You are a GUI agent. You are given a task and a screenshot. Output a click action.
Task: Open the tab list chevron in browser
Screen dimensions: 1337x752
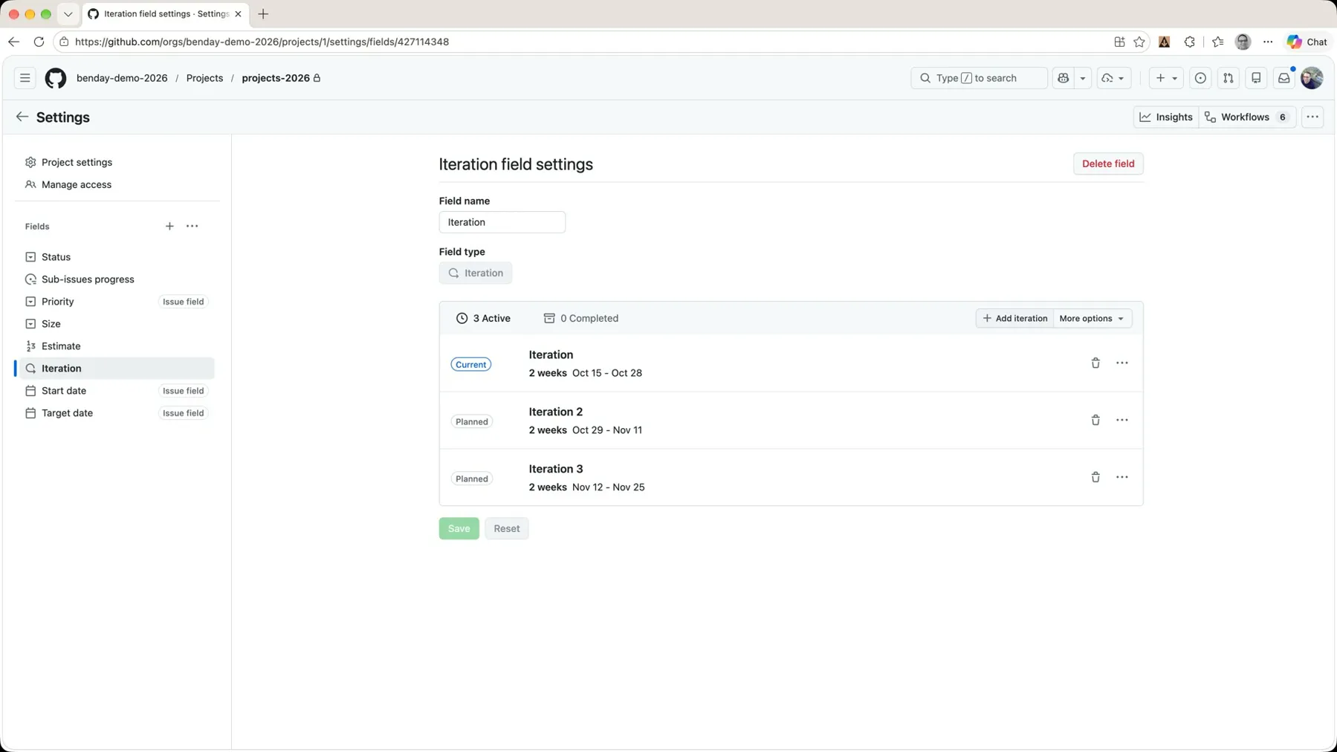click(x=68, y=14)
